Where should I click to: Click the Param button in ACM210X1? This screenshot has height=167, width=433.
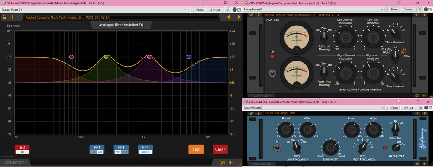pos(200,10)
